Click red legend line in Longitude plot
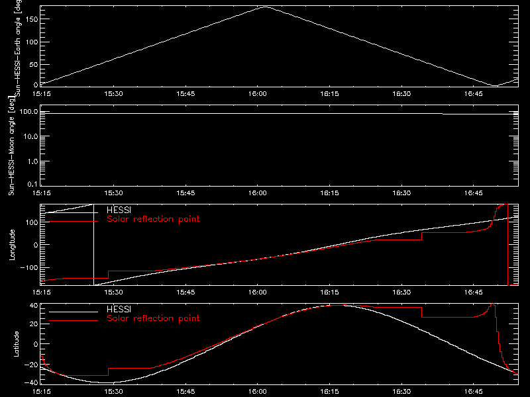Screen dimensions: 530x397 tap(74, 222)
